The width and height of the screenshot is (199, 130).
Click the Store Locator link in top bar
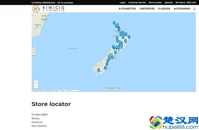point(155,2)
